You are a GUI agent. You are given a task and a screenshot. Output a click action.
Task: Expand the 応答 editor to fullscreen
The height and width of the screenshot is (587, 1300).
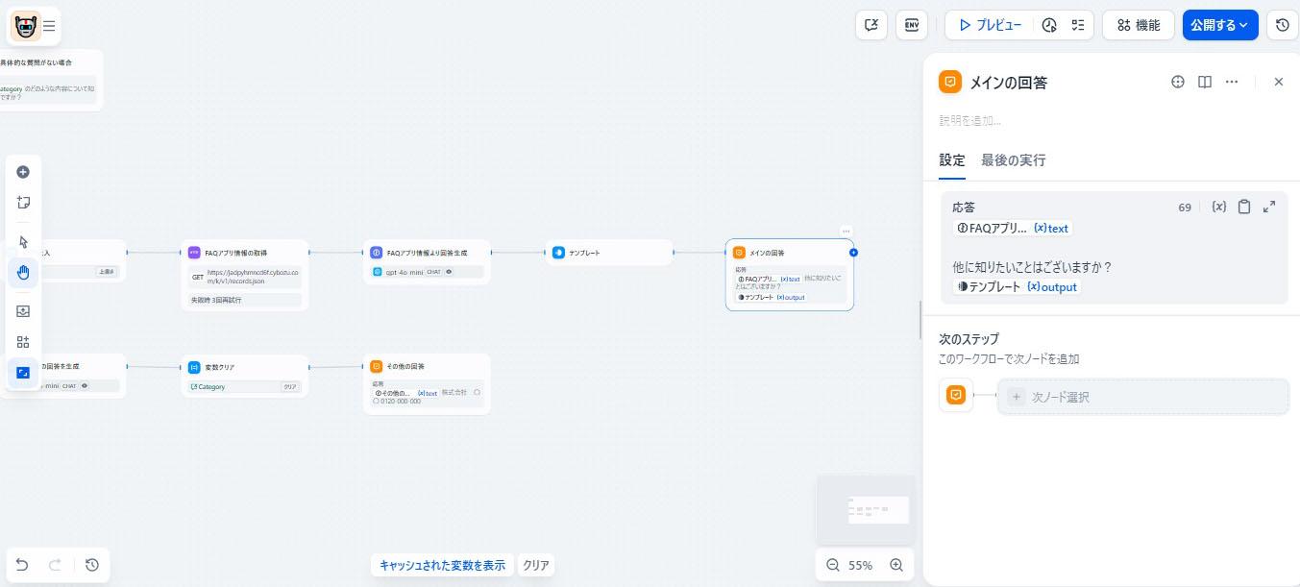pos(1269,207)
